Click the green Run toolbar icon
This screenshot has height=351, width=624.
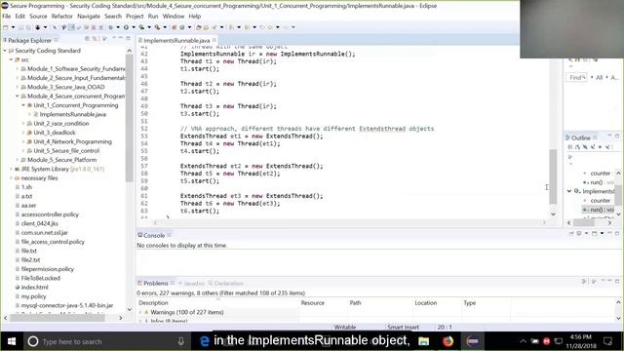click(x=126, y=27)
